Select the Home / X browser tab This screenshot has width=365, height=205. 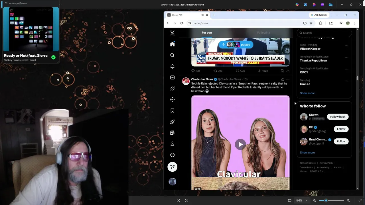coord(187,15)
